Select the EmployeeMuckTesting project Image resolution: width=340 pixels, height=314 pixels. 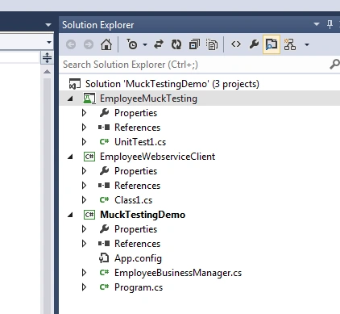(x=148, y=98)
